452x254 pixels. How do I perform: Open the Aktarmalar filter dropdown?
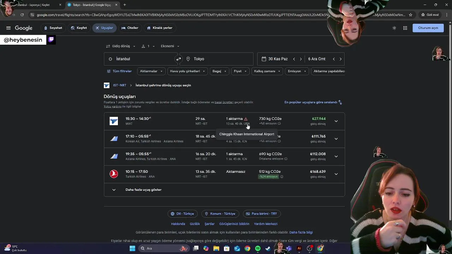[x=151, y=71]
